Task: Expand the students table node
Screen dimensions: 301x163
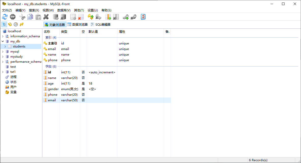Action: [x=5, y=46]
